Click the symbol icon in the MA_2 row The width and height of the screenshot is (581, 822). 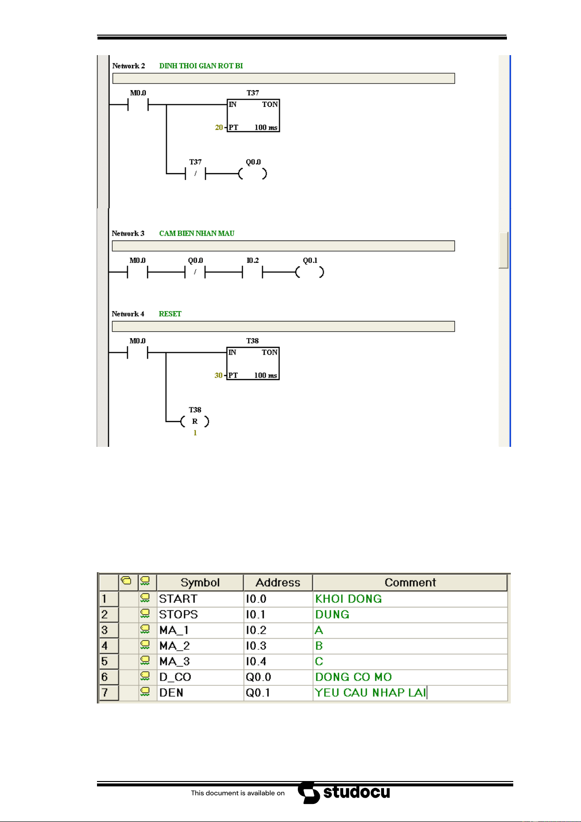[x=145, y=645]
